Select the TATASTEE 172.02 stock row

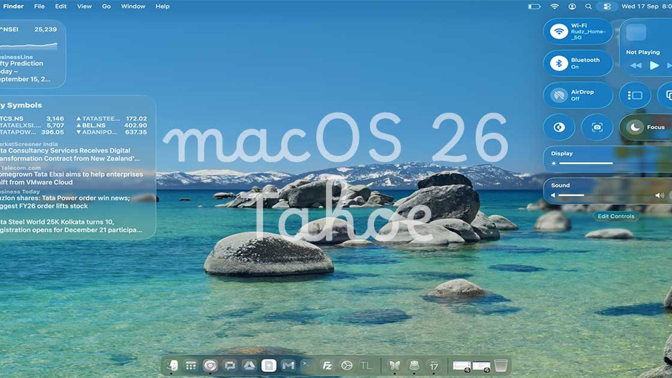tap(111, 119)
